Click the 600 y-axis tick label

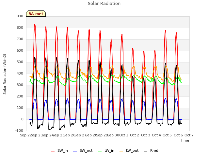pyautogui.click(x=20, y=51)
